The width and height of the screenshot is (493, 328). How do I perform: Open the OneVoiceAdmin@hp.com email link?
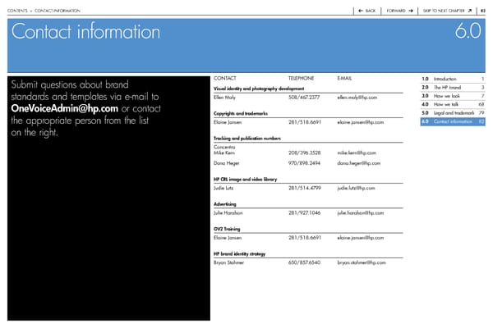click(x=64, y=112)
